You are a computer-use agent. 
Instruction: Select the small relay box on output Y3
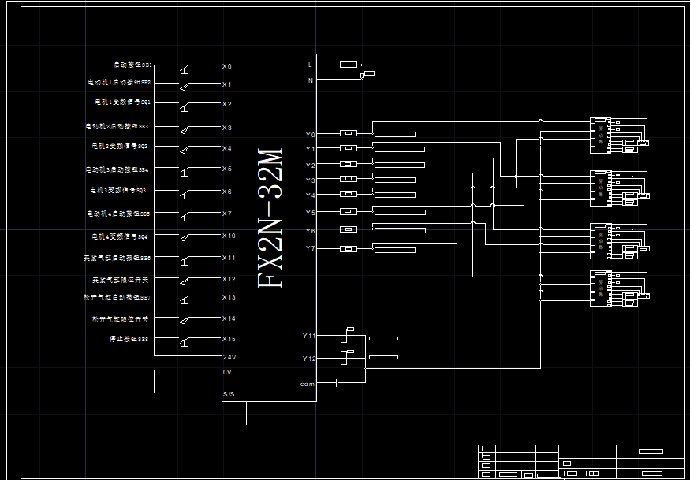click(x=349, y=179)
